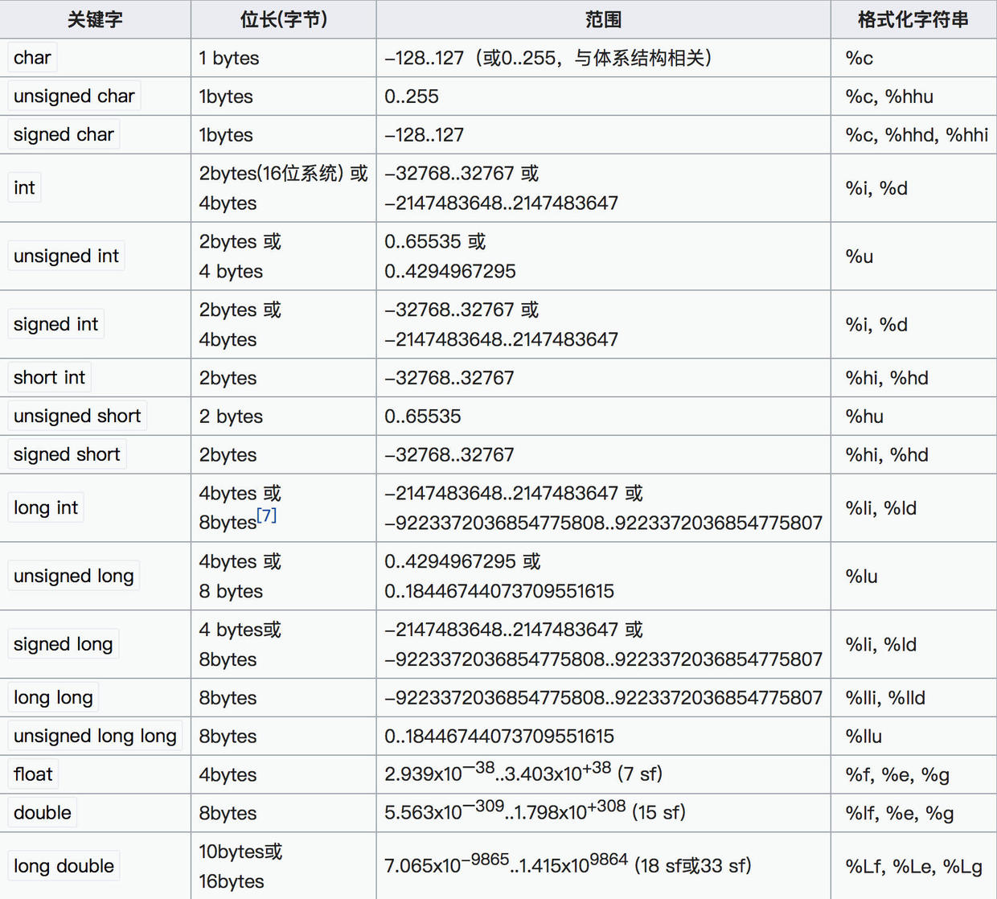The width and height of the screenshot is (997, 899).
Task: Select the 'unsigned char' keyword cell
Action: coord(74,96)
